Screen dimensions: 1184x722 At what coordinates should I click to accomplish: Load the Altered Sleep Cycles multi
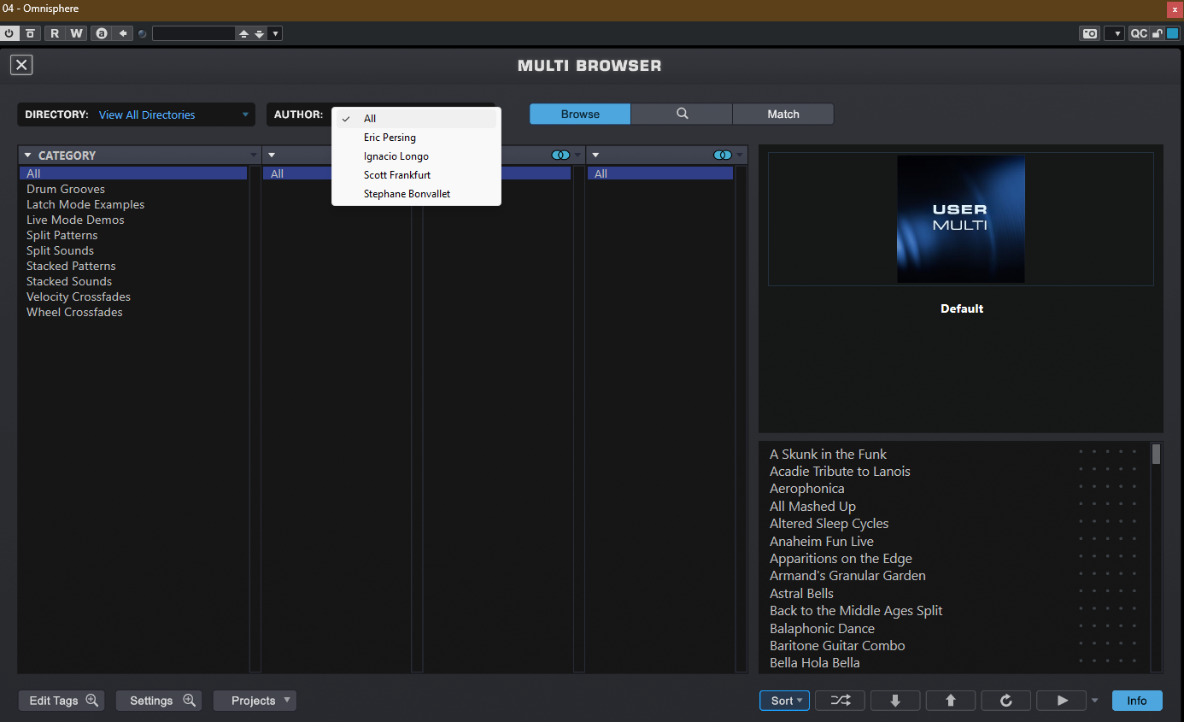[x=829, y=523]
